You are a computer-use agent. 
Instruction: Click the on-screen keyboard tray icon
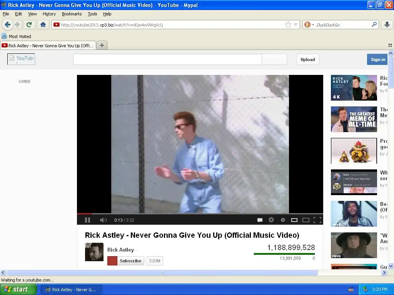coord(351,290)
